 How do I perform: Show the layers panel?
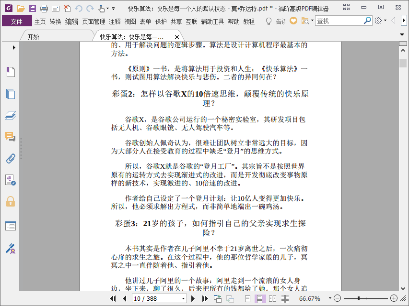[x=11, y=115]
